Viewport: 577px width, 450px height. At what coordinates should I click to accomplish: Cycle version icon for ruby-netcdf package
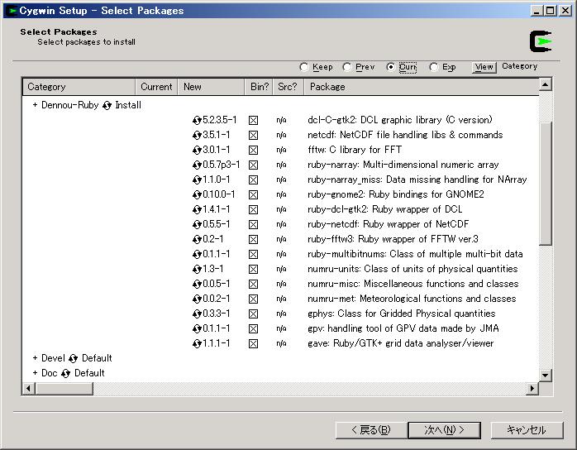197,225
